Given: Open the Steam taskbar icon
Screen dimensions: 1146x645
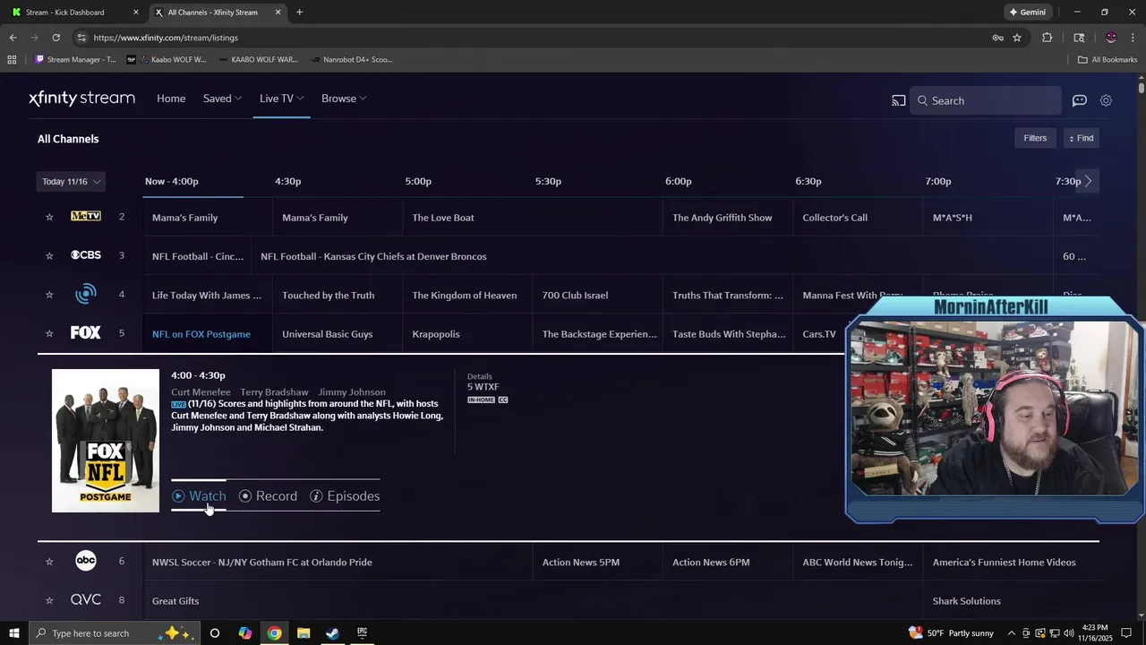Looking at the screenshot, I should pos(332,633).
